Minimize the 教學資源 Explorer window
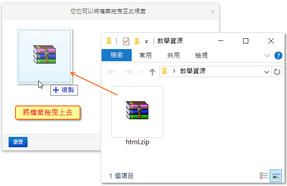This screenshot has height=186, width=287. (221, 41)
